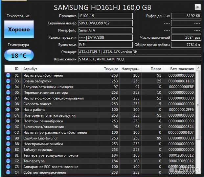Click status icon for attribute 01 row
The width and height of the screenshot is (204, 177).
[8, 75]
